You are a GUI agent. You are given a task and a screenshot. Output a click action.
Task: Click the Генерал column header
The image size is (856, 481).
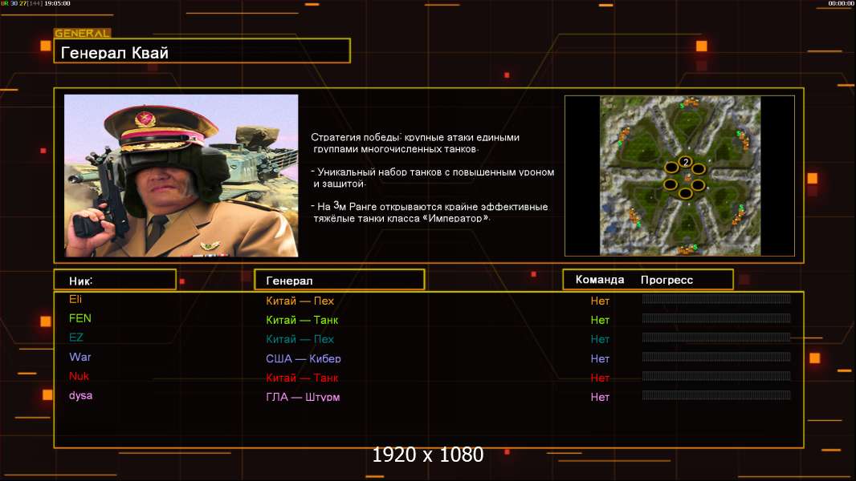coord(338,281)
